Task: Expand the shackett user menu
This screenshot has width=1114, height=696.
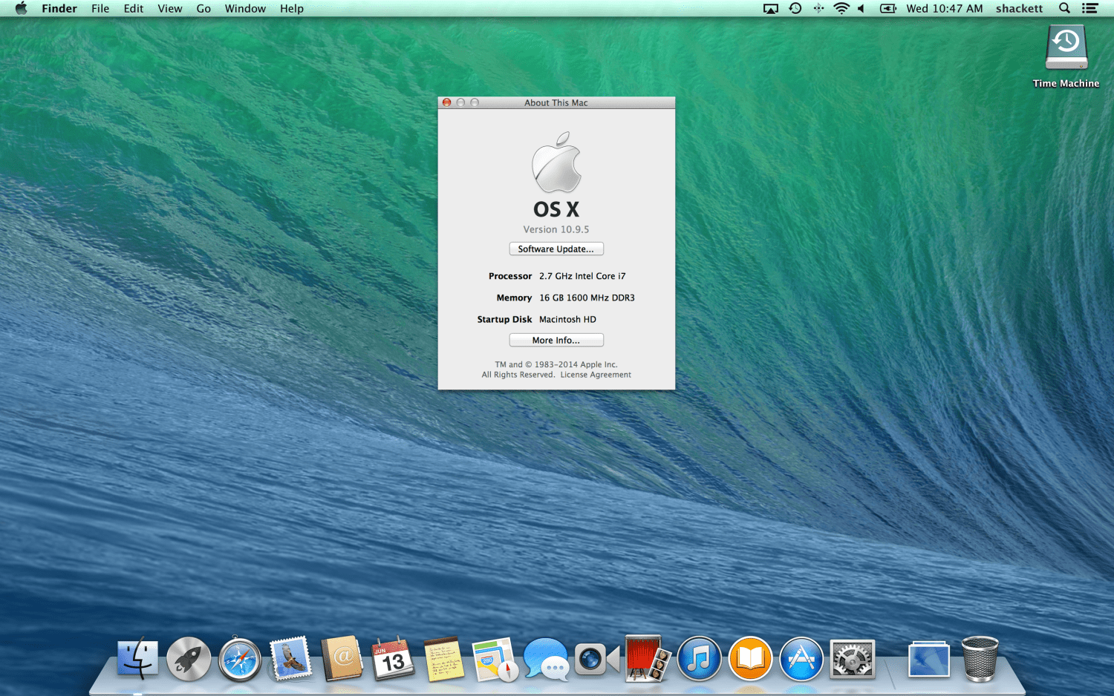Action: 1019,9
